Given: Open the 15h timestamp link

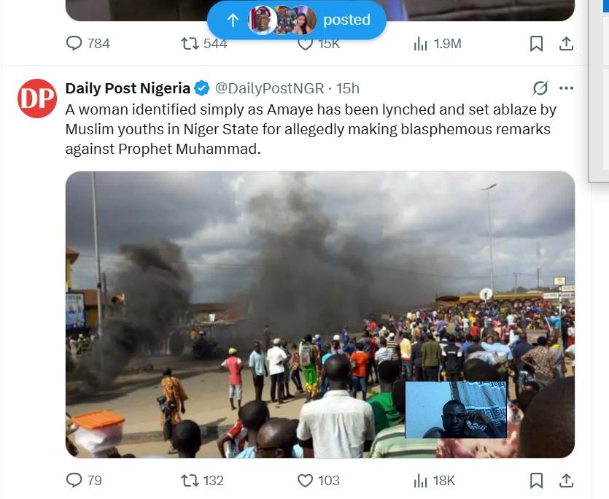Looking at the screenshot, I should pos(348,88).
